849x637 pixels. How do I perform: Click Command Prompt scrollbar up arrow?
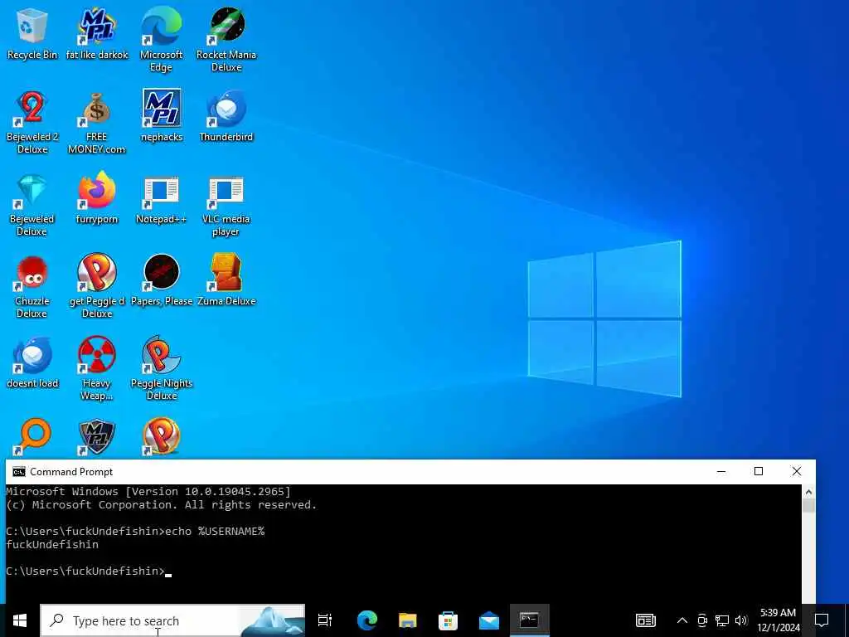click(x=808, y=492)
